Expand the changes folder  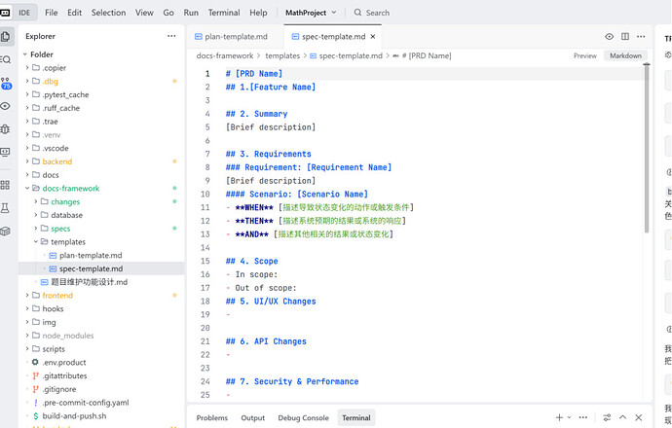click(x=36, y=201)
